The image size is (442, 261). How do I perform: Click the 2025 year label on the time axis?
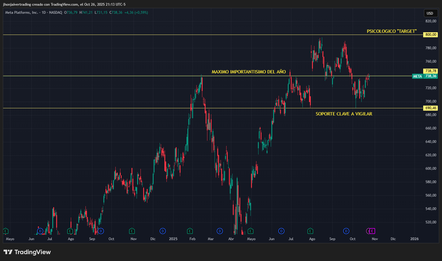coord(173,239)
